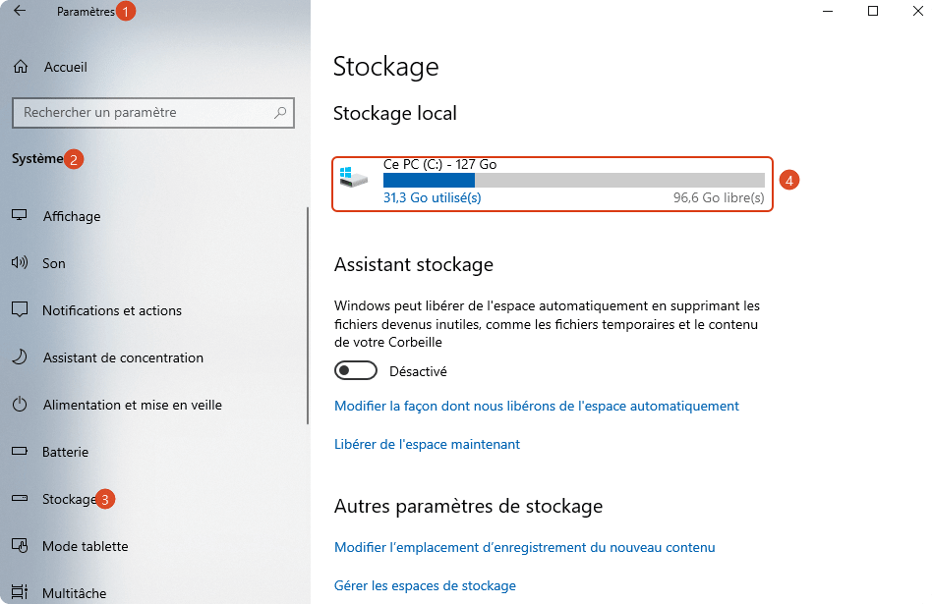Click the Affichage monitor icon
Image resolution: width=932 pixels, height=604 pixels.
click(20, 215)
